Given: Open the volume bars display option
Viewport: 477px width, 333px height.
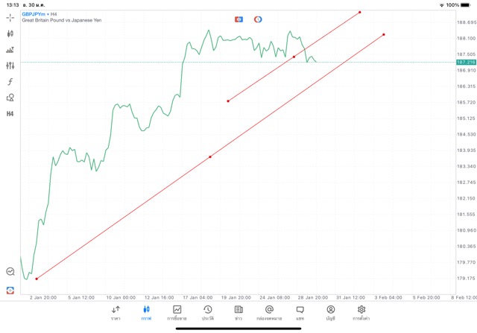Looking at the screenshot, I should point(10,50).
